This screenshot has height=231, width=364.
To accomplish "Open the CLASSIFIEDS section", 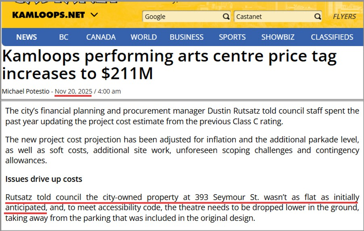I will 332,37.
